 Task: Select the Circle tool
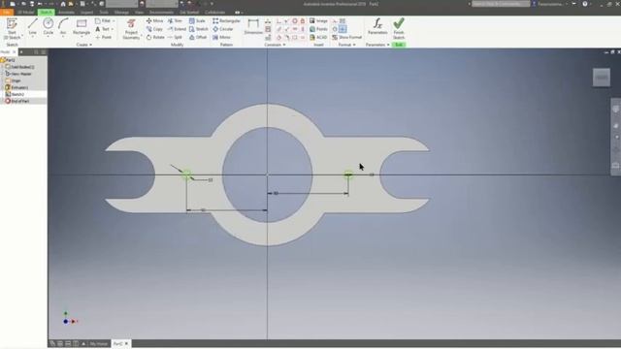[x=49, y=26]
